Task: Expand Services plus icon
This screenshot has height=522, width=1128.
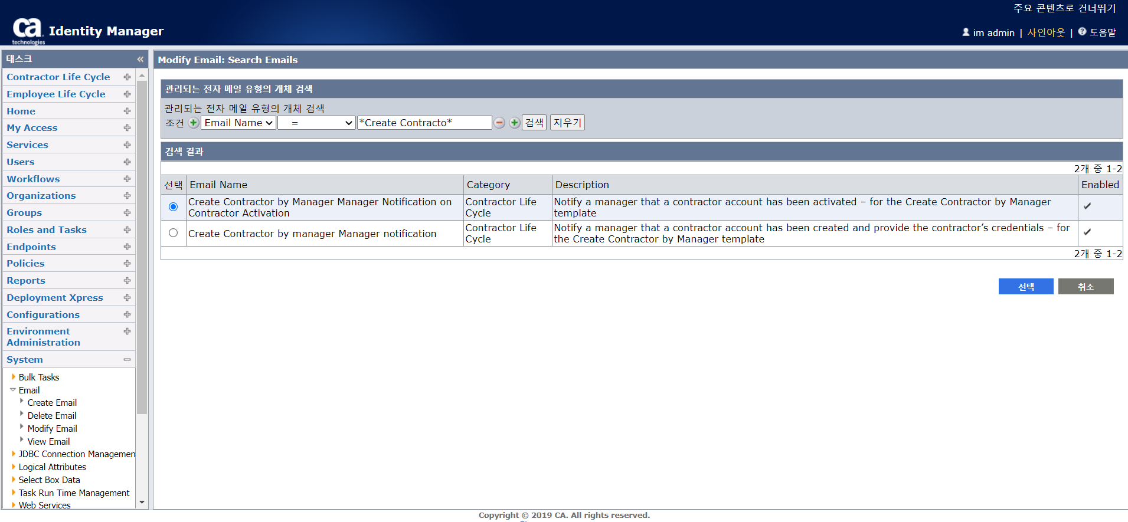Action: pos(127,145)
